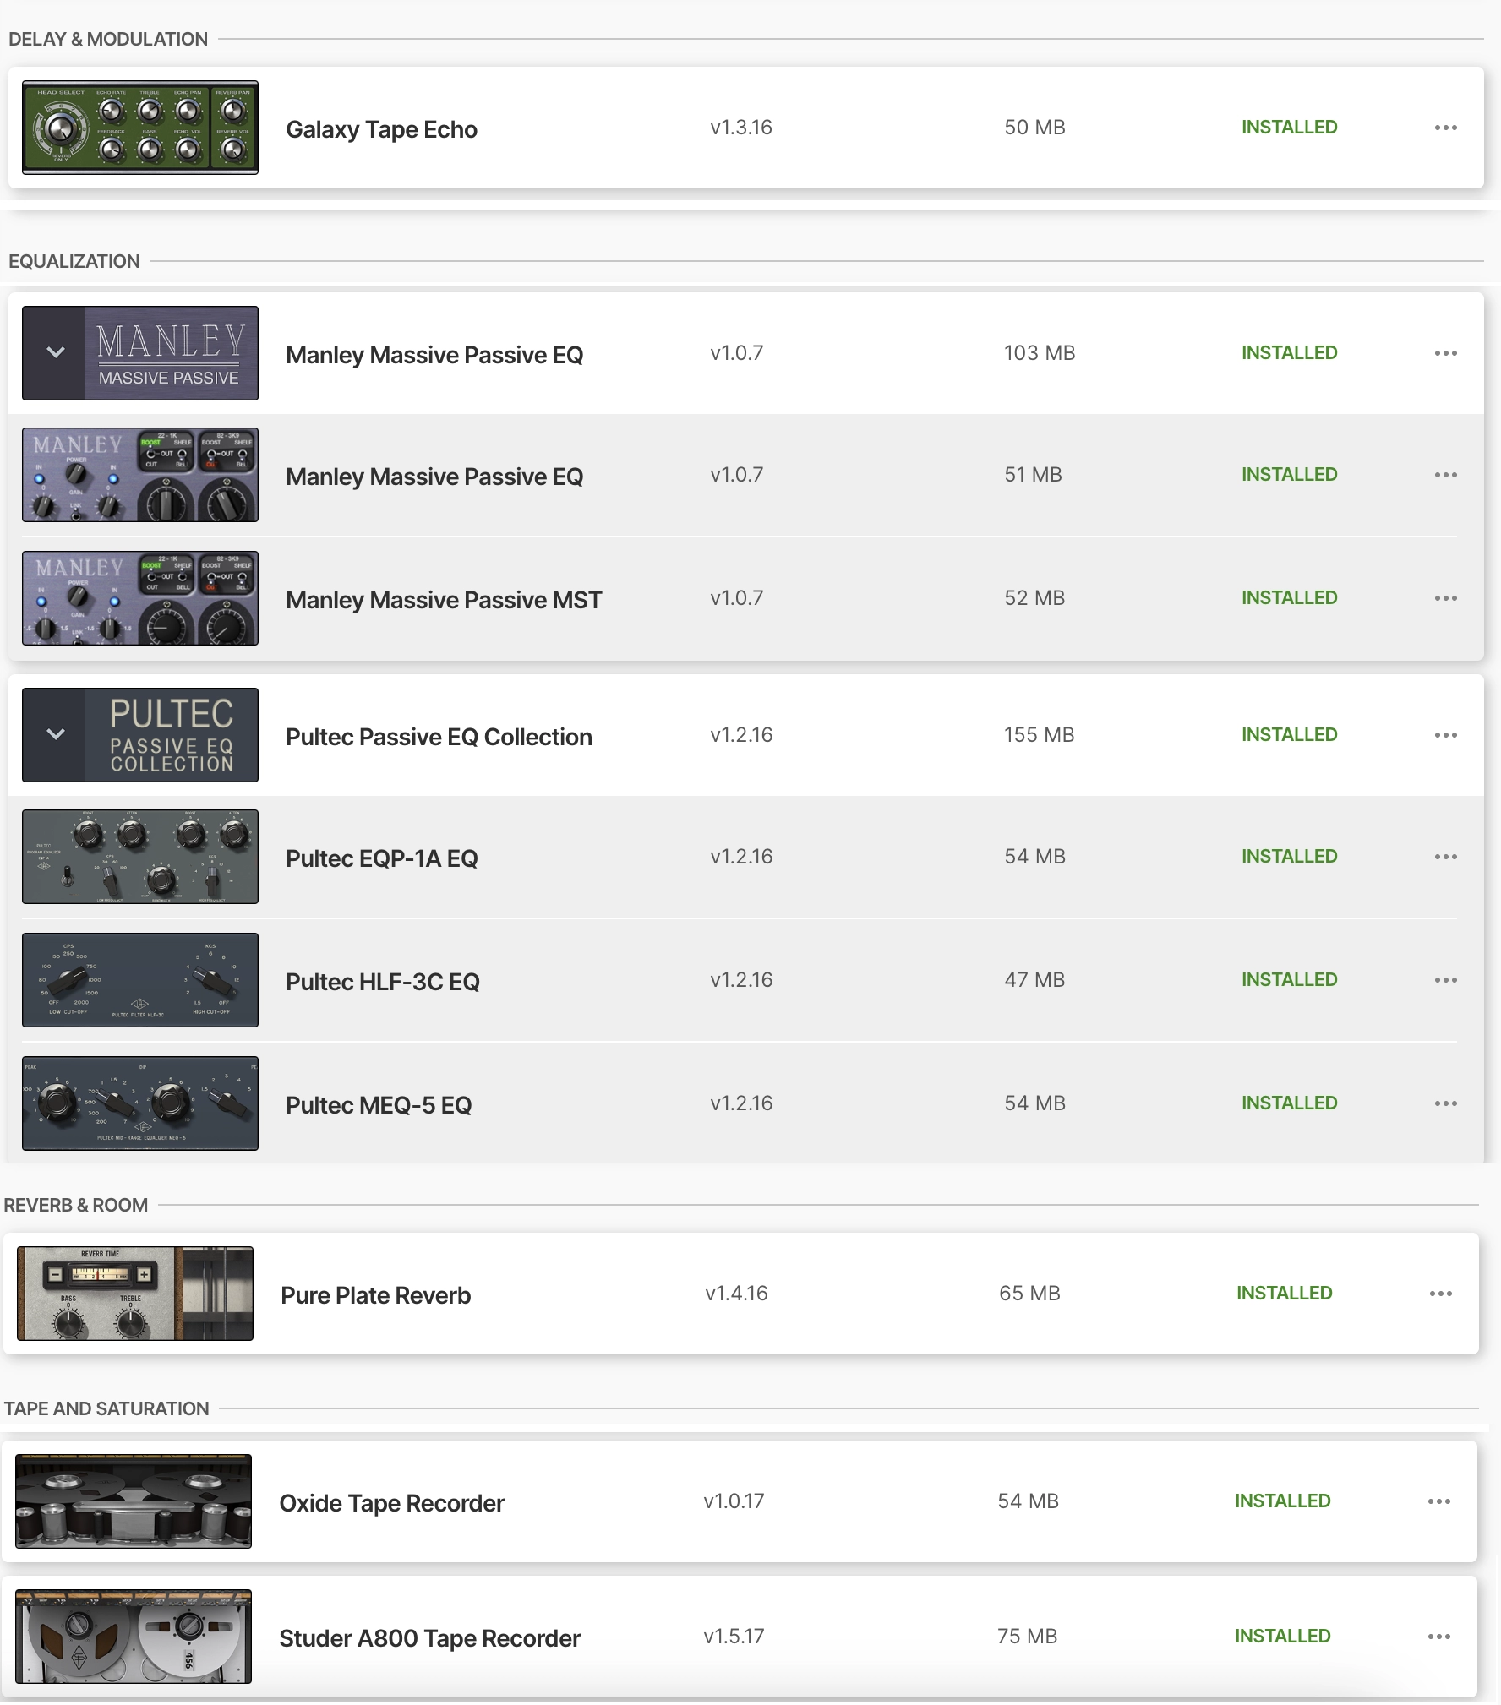The width and height of the screenshot is (1501, 1705).
Task: Open the Pultec HLF-3C EQ ellipsis menu
Action: tap(1445, 980)
